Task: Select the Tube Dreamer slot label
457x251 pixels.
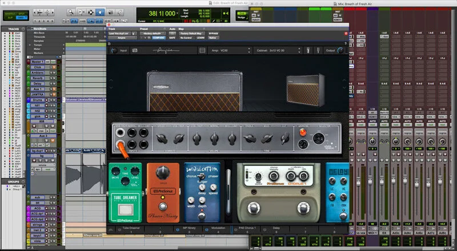Action: click(131, 228)
